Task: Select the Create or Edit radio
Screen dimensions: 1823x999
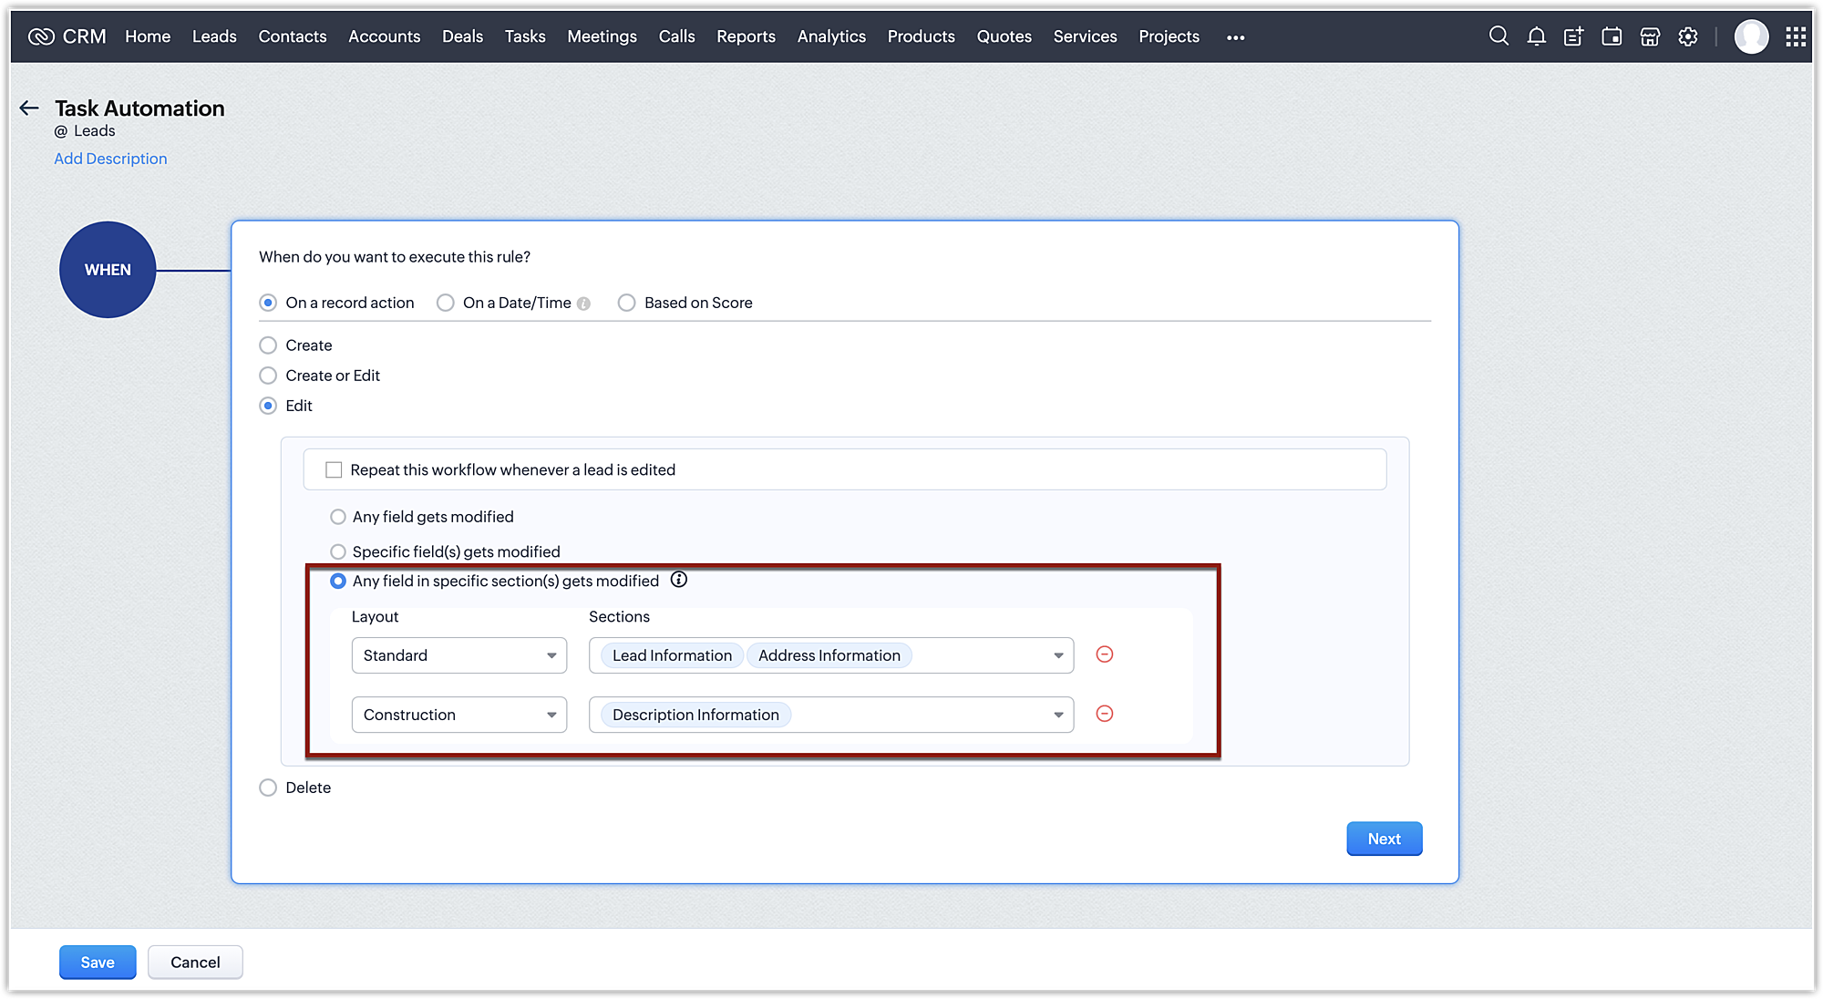Action: (268, 376)
